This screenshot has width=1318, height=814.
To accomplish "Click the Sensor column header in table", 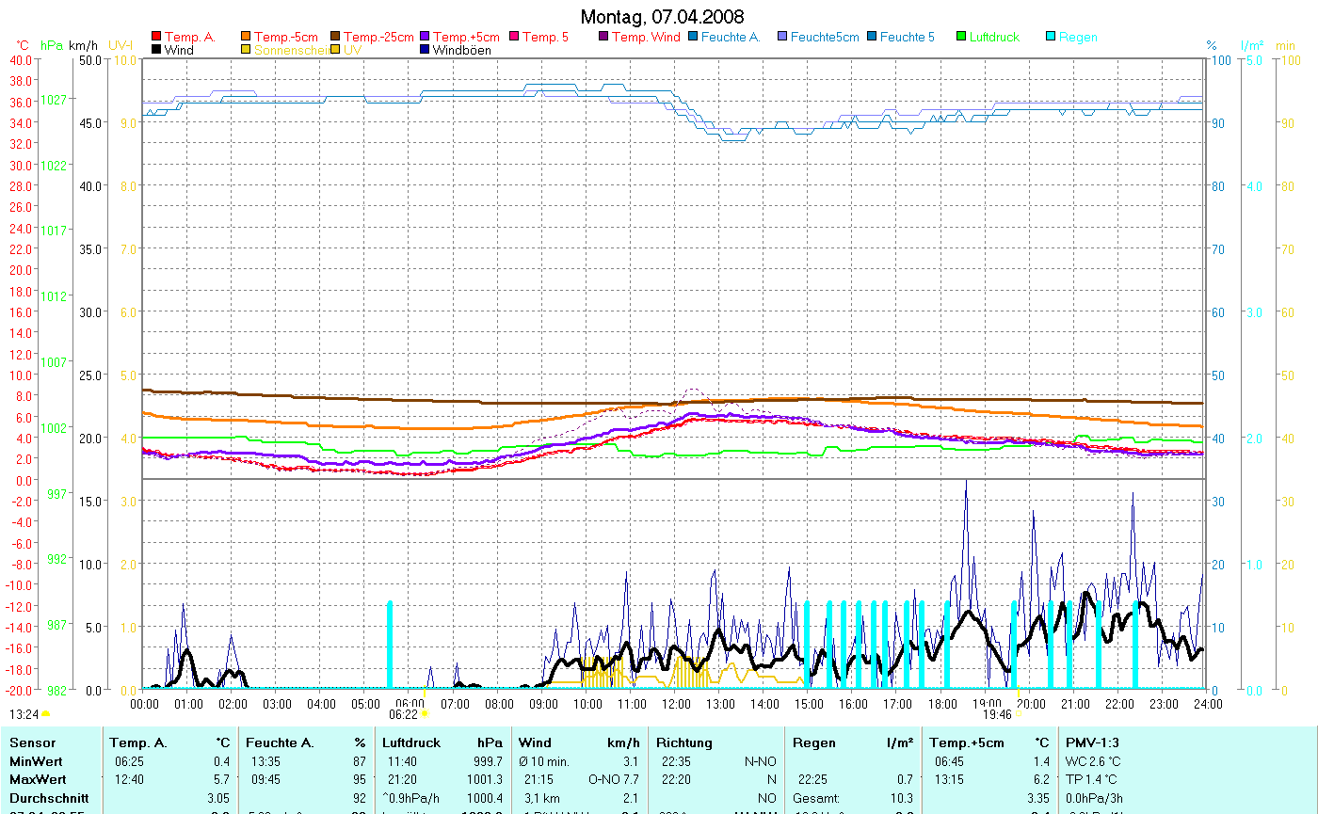I will click(33, 742).
